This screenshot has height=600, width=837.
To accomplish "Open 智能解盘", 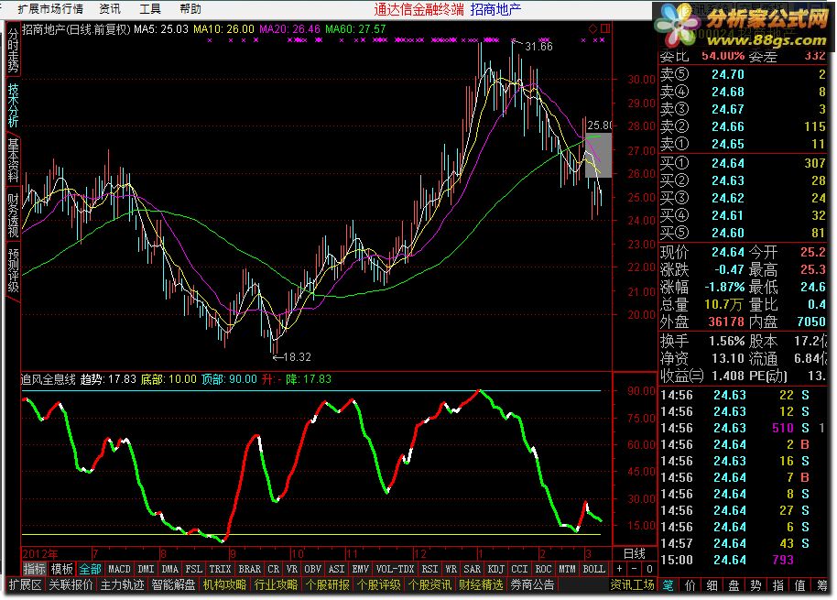I will click(x=173, y=585).
